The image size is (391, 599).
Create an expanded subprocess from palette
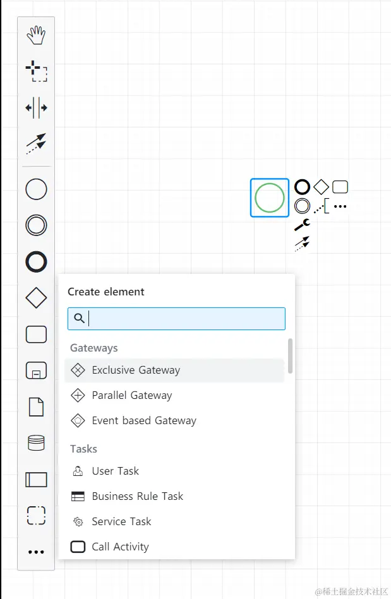pos(36,371)
